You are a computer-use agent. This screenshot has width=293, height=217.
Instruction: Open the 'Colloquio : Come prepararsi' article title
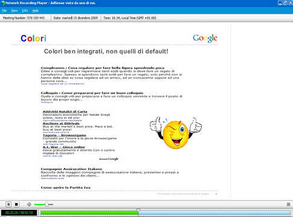pos(92,93)
